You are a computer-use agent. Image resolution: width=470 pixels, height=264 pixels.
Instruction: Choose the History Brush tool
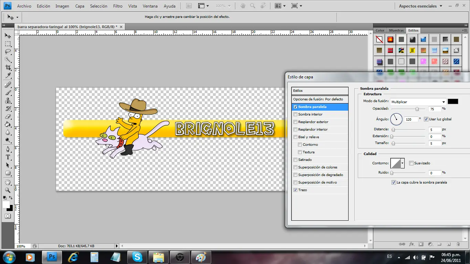point(8,109)
